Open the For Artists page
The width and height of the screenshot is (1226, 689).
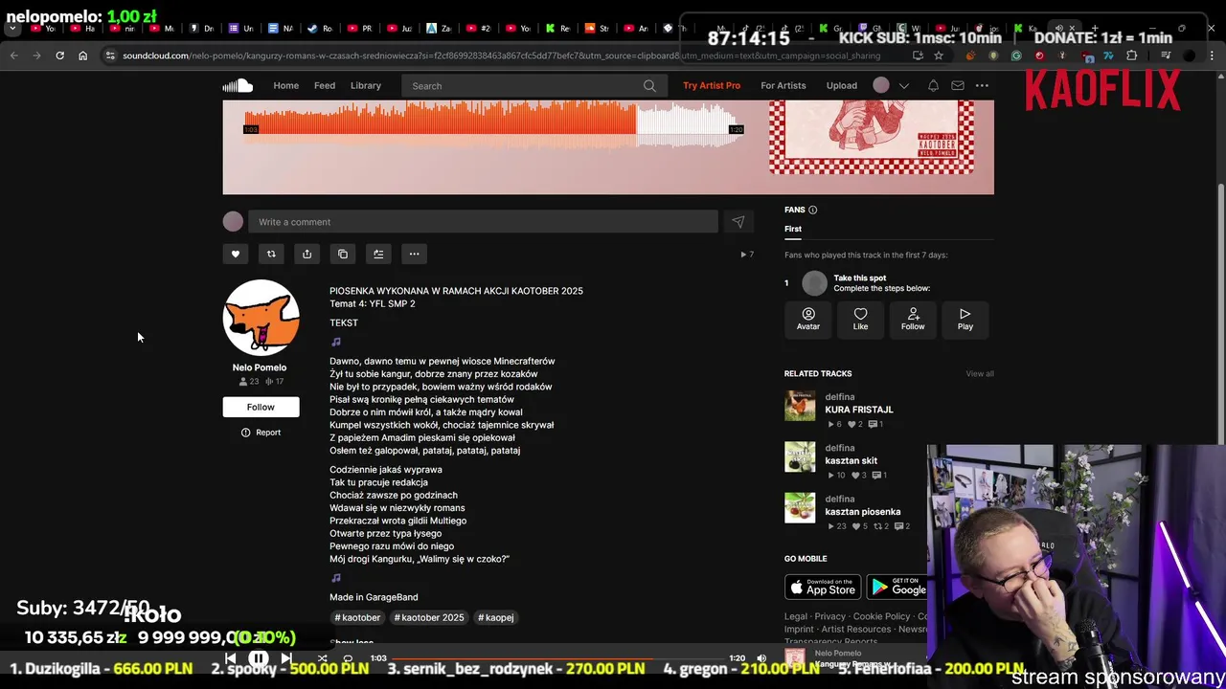783,86
